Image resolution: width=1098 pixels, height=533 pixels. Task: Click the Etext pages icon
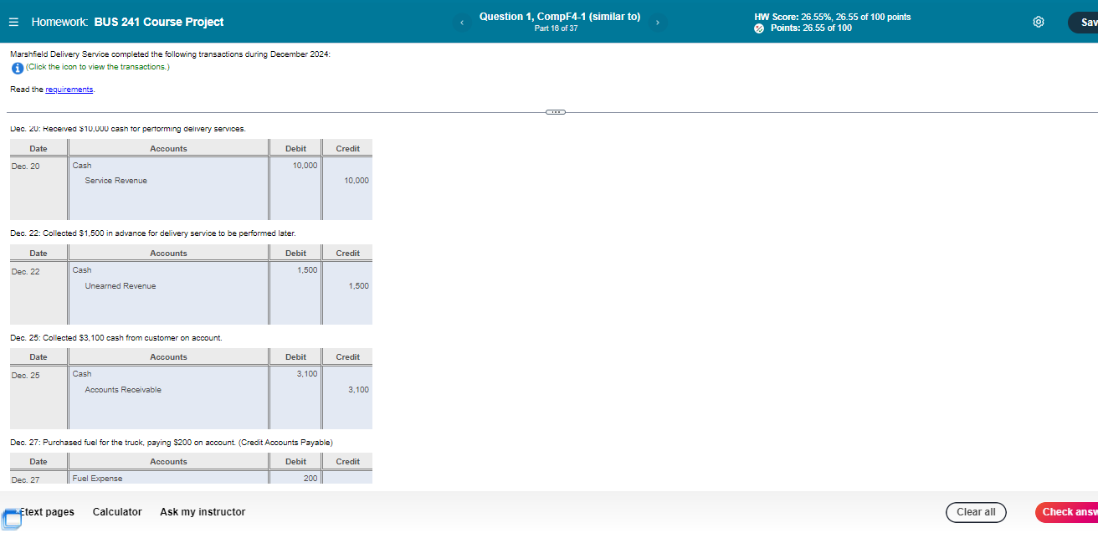pyautogui.click(x=46, y=511)
